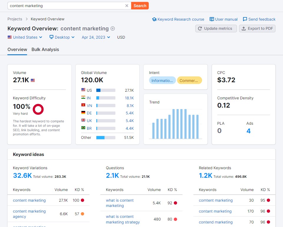This screenshot has width=283, height=227.
Task: Click the orange KD dot beside 57
Action: (82, 214)
